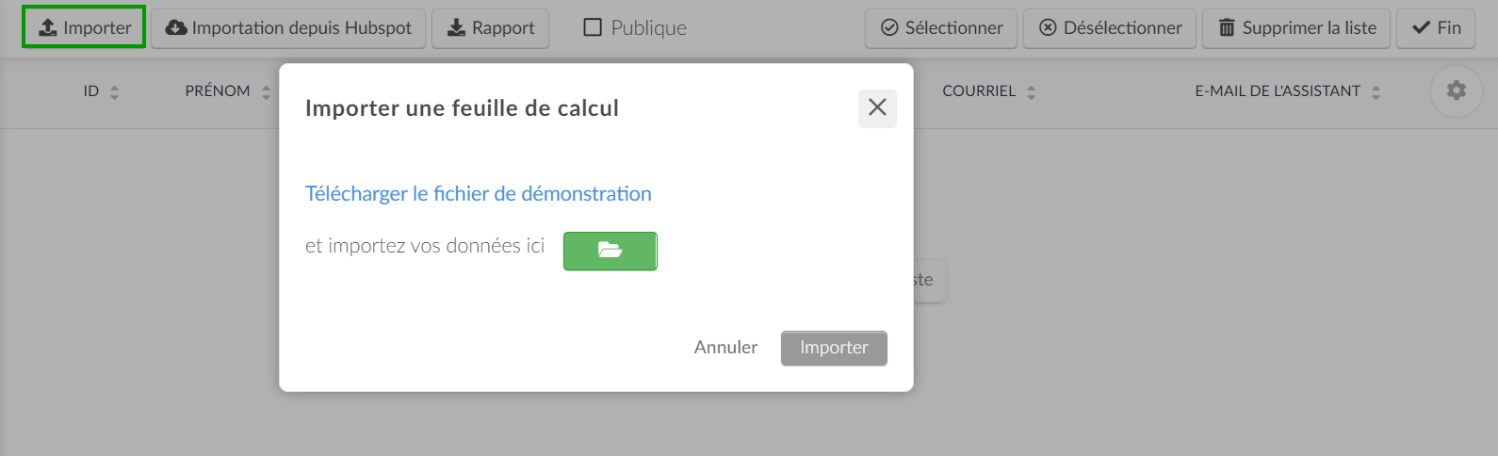This screenshot has height=456, width=1498.
Task: Sort by PRÉNOM column arrows
Action: (266, 92)
